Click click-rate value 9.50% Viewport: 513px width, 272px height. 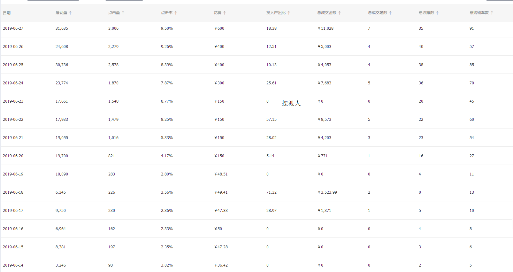tap(167, 28)
